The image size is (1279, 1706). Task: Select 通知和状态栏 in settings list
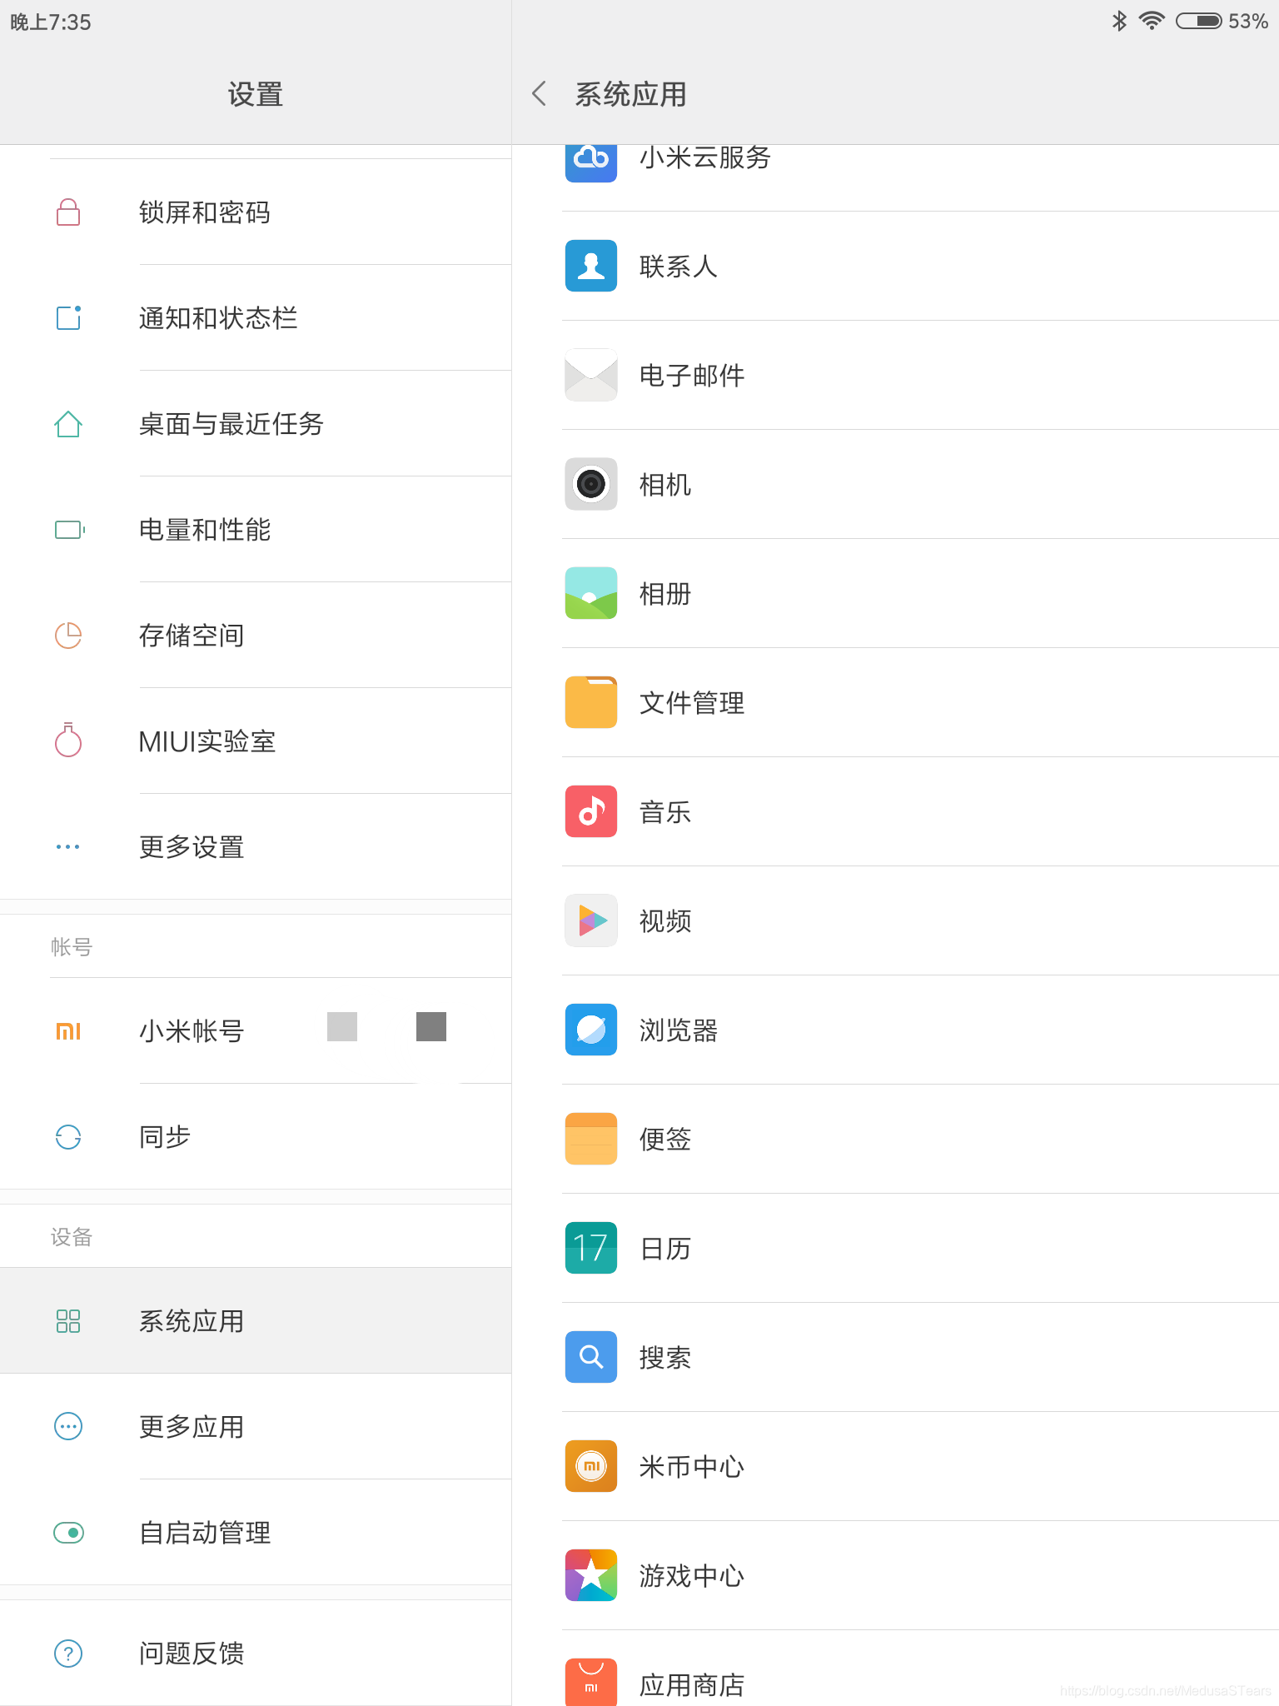(256, 318)
